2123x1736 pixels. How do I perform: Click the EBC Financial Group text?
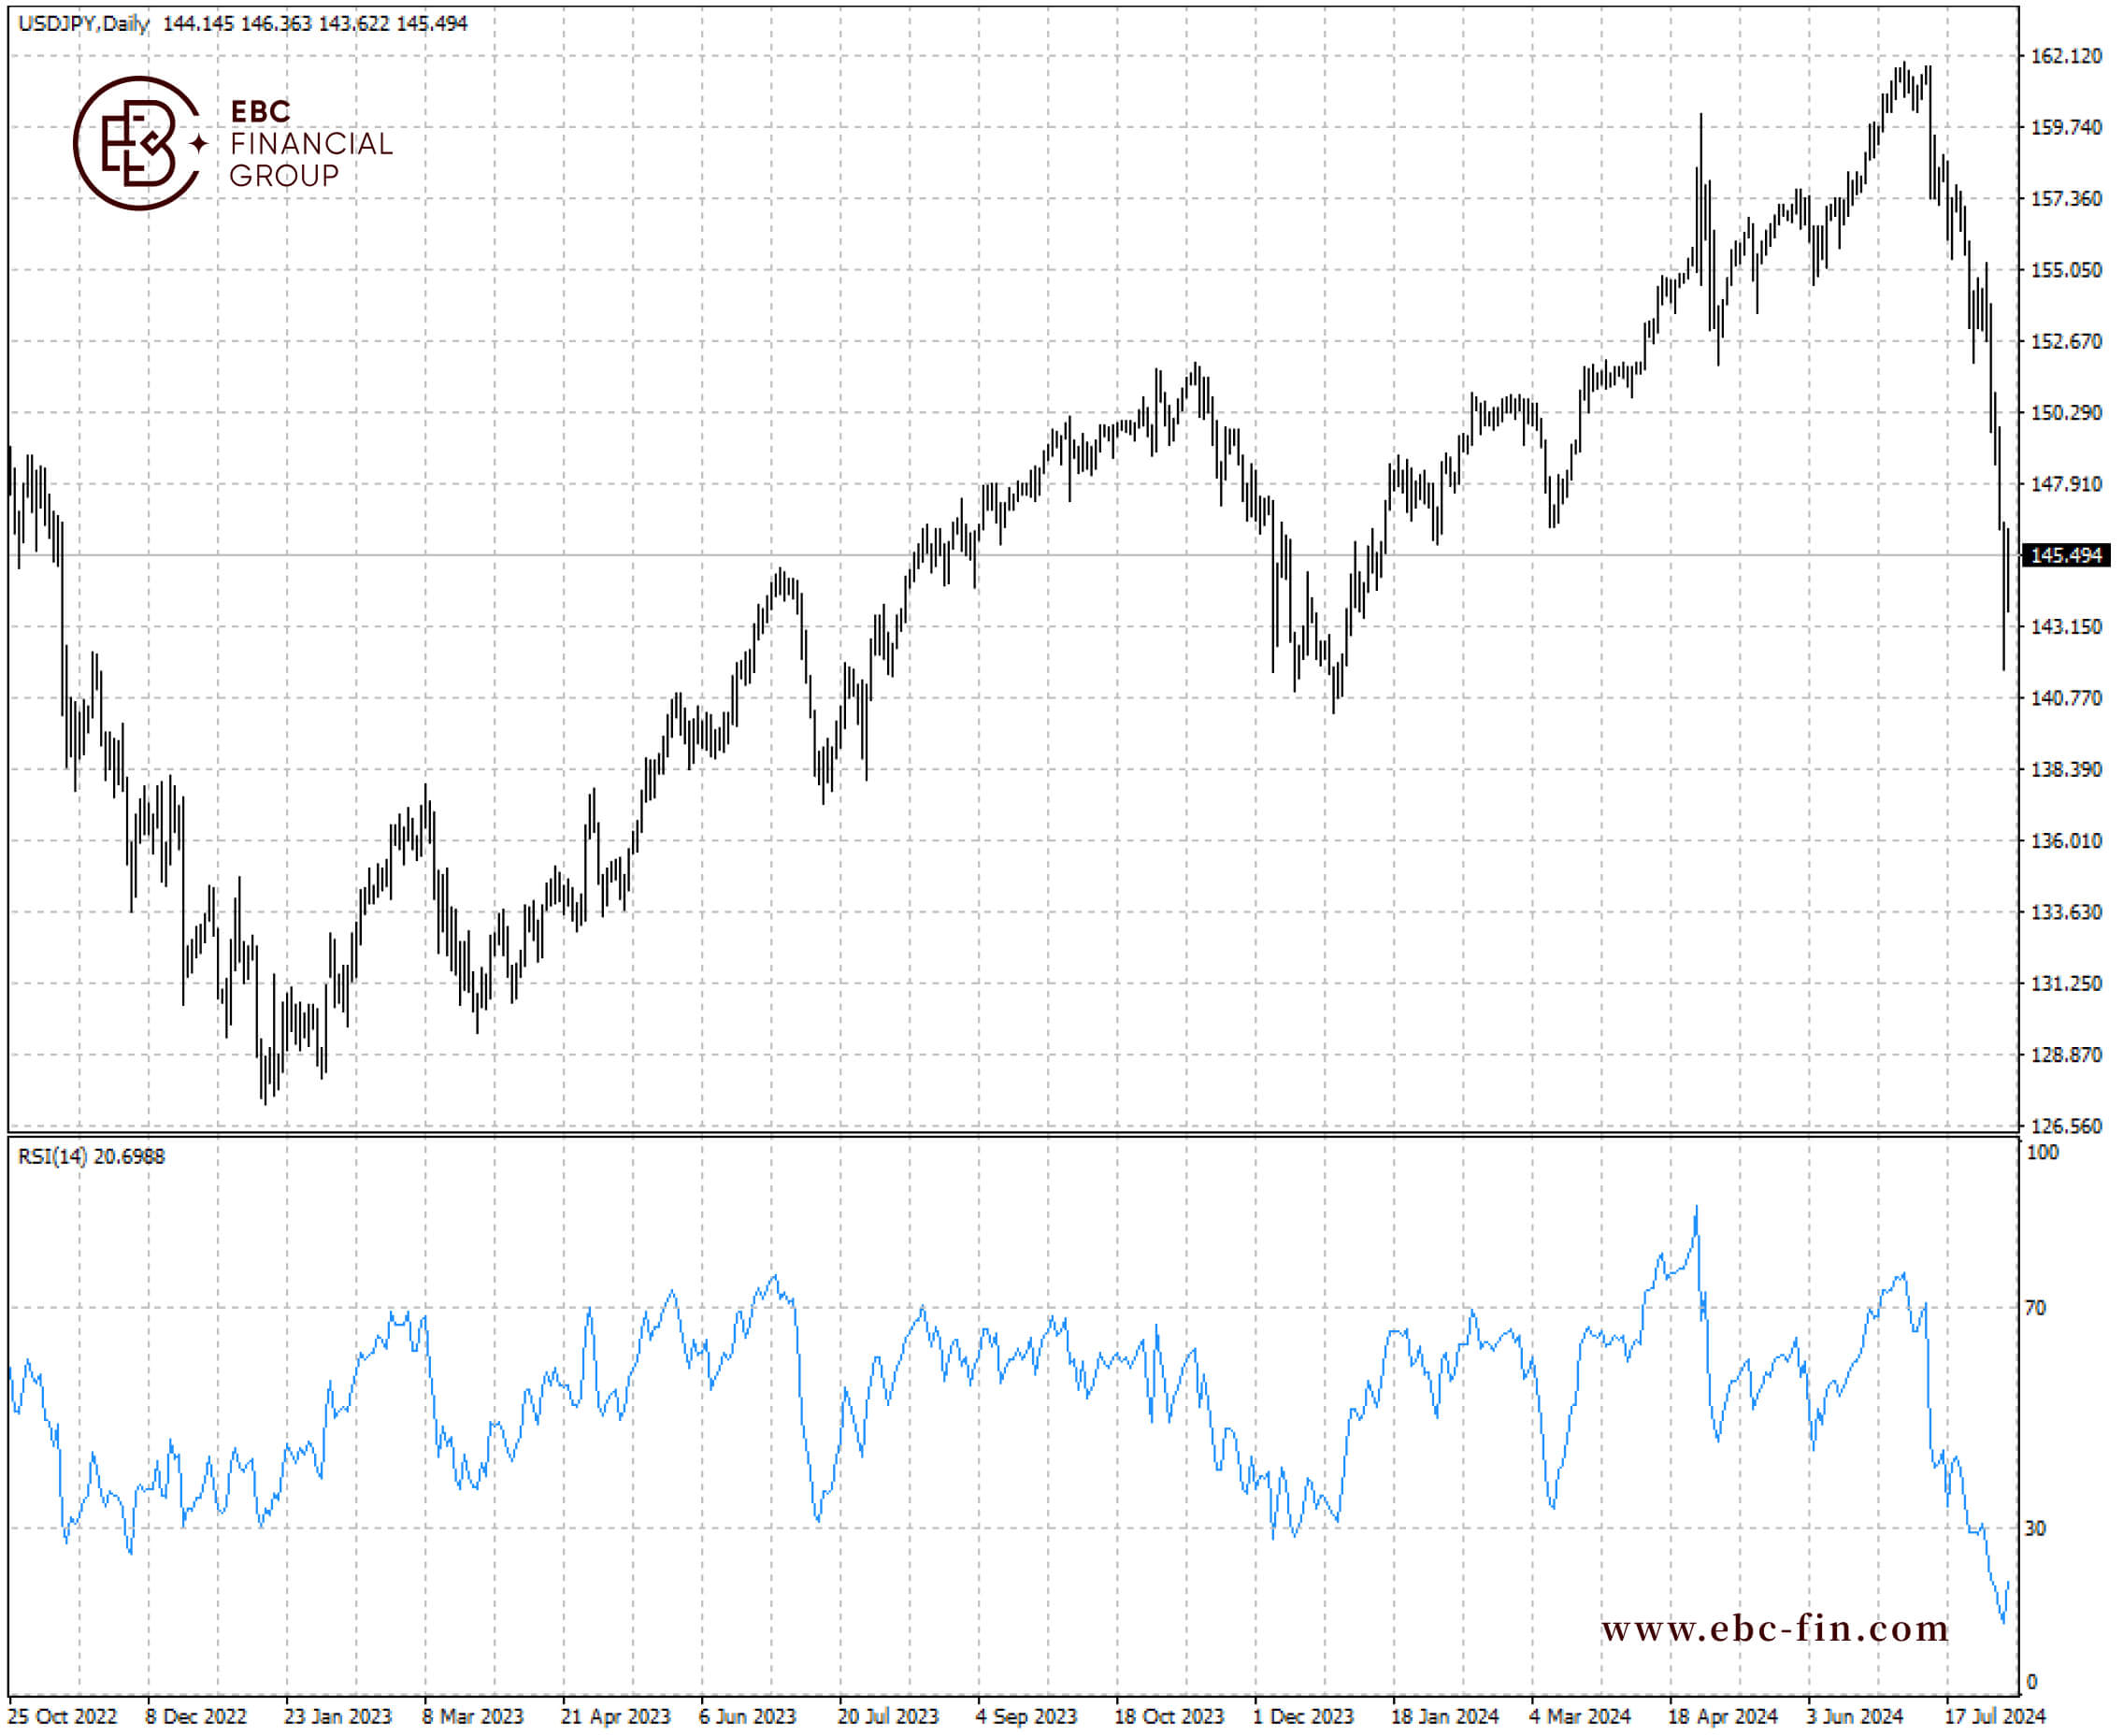point(311,144)
